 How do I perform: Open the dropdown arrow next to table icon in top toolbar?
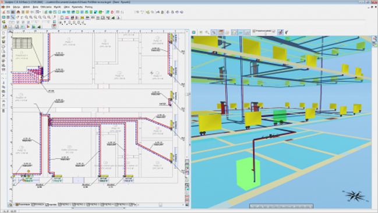click(x=40, y=12)
